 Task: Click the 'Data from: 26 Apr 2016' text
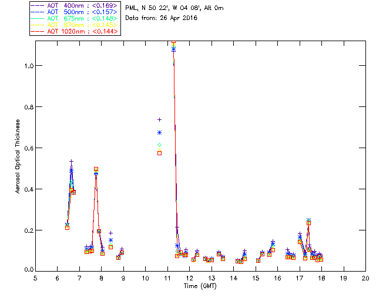162,18
